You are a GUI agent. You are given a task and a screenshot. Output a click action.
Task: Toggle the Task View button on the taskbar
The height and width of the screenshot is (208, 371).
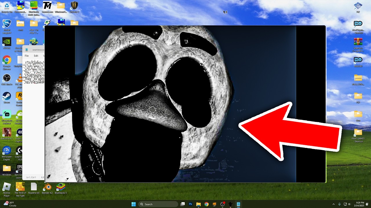183,204
